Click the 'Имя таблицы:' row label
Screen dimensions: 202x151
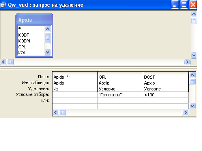[x=36, y=83]
